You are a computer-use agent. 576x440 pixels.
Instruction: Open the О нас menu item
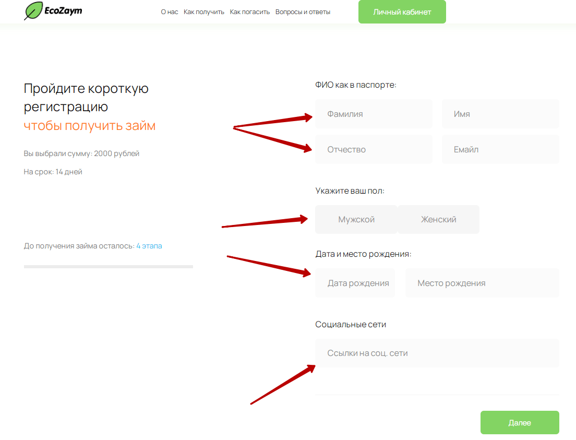point(170,12)
